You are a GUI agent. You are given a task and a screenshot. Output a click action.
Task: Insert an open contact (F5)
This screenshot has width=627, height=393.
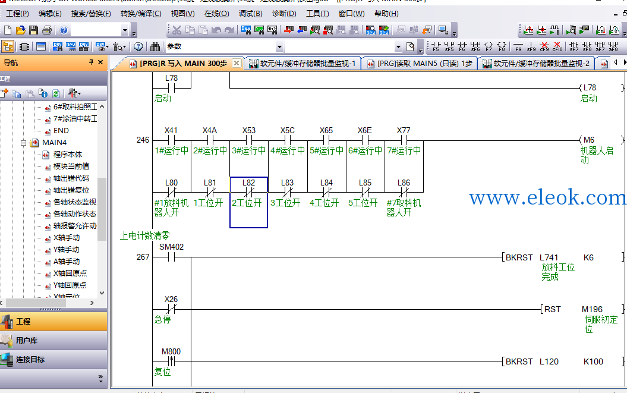[436, 47]
